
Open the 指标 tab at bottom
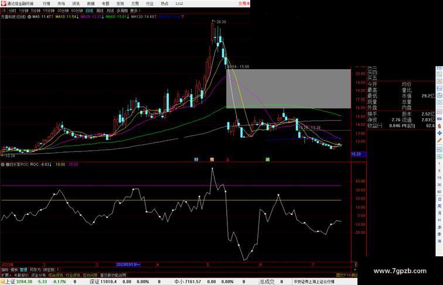[5, 270]
